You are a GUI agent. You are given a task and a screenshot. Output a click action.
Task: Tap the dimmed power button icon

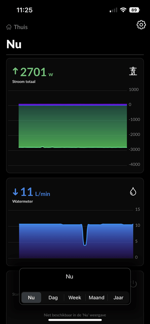coord(134,284)
